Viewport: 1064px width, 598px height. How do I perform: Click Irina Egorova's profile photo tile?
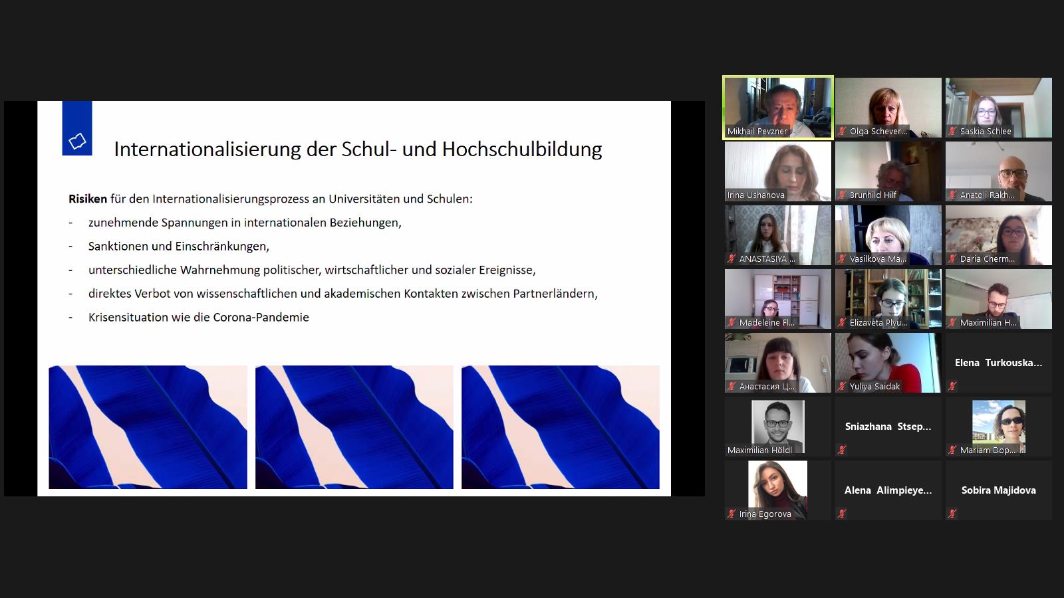pos(778,490)
